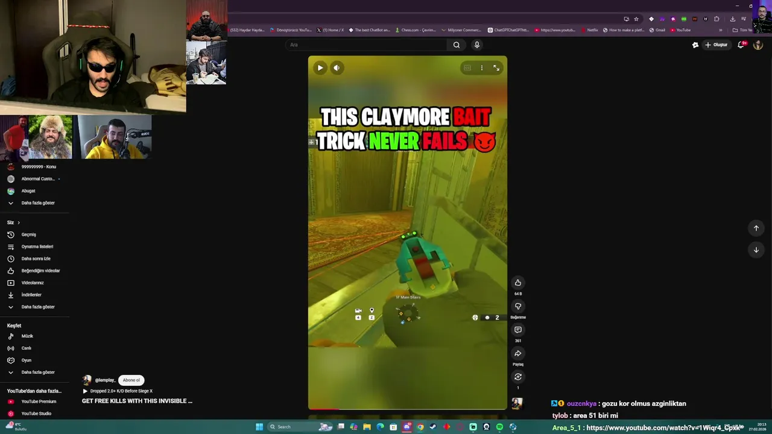Open Beğendiğim videolar in sidebar

pyautogui.click(x=40, y=271)
